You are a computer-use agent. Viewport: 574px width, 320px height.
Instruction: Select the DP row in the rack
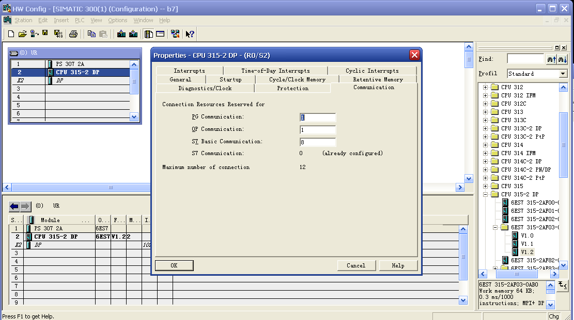click(70, 80)
